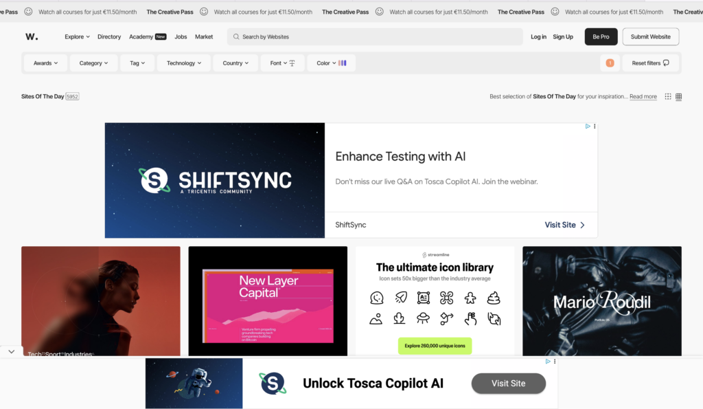Open the Technology filter dropdown

click(x=184, y=63)
